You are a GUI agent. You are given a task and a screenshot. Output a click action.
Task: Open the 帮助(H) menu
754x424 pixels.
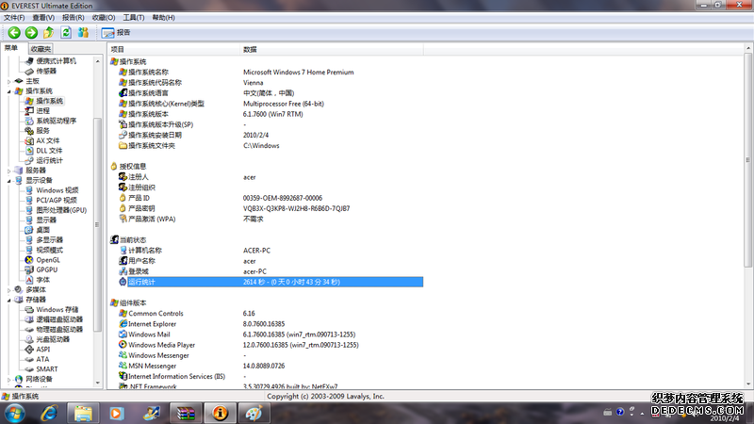pyautogui.click(x=163, y=17)
